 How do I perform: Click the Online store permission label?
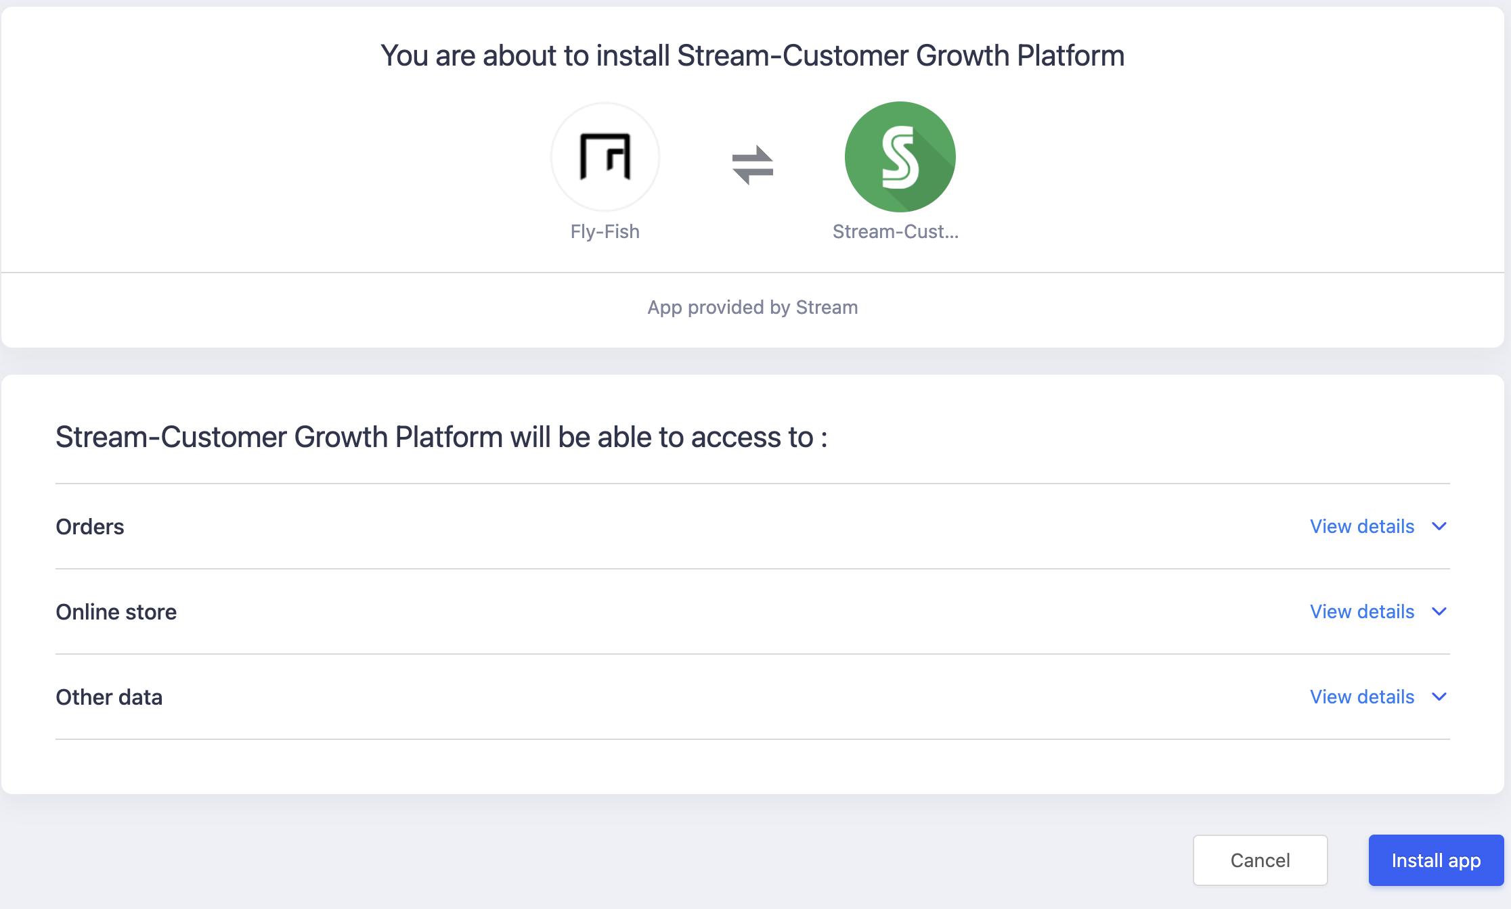[116, 612]
